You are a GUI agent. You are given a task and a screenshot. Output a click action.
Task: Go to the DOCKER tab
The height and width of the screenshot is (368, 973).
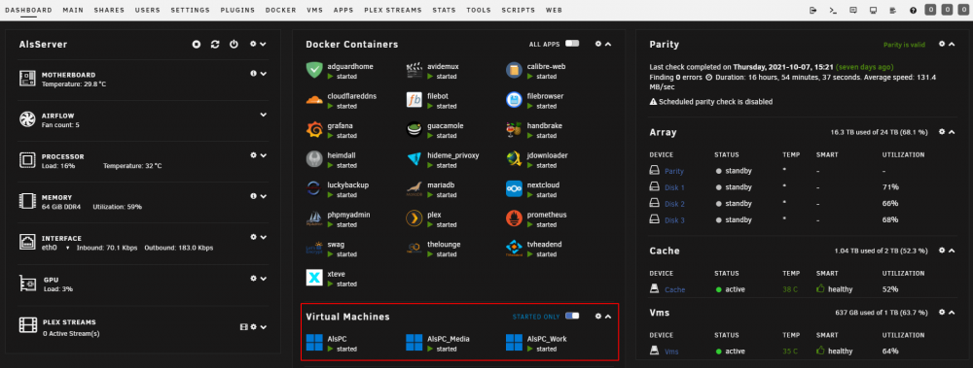pos(280,10)
